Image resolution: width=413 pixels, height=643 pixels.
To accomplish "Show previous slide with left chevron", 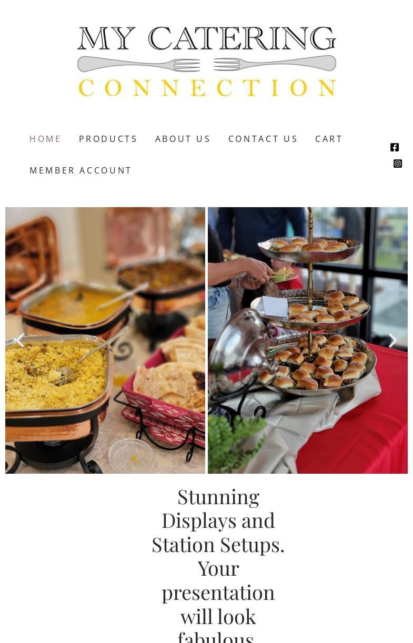I will 19,341.
